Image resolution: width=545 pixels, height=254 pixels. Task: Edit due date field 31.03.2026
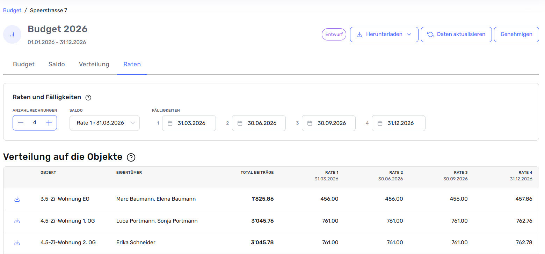(x=189, y=123)
